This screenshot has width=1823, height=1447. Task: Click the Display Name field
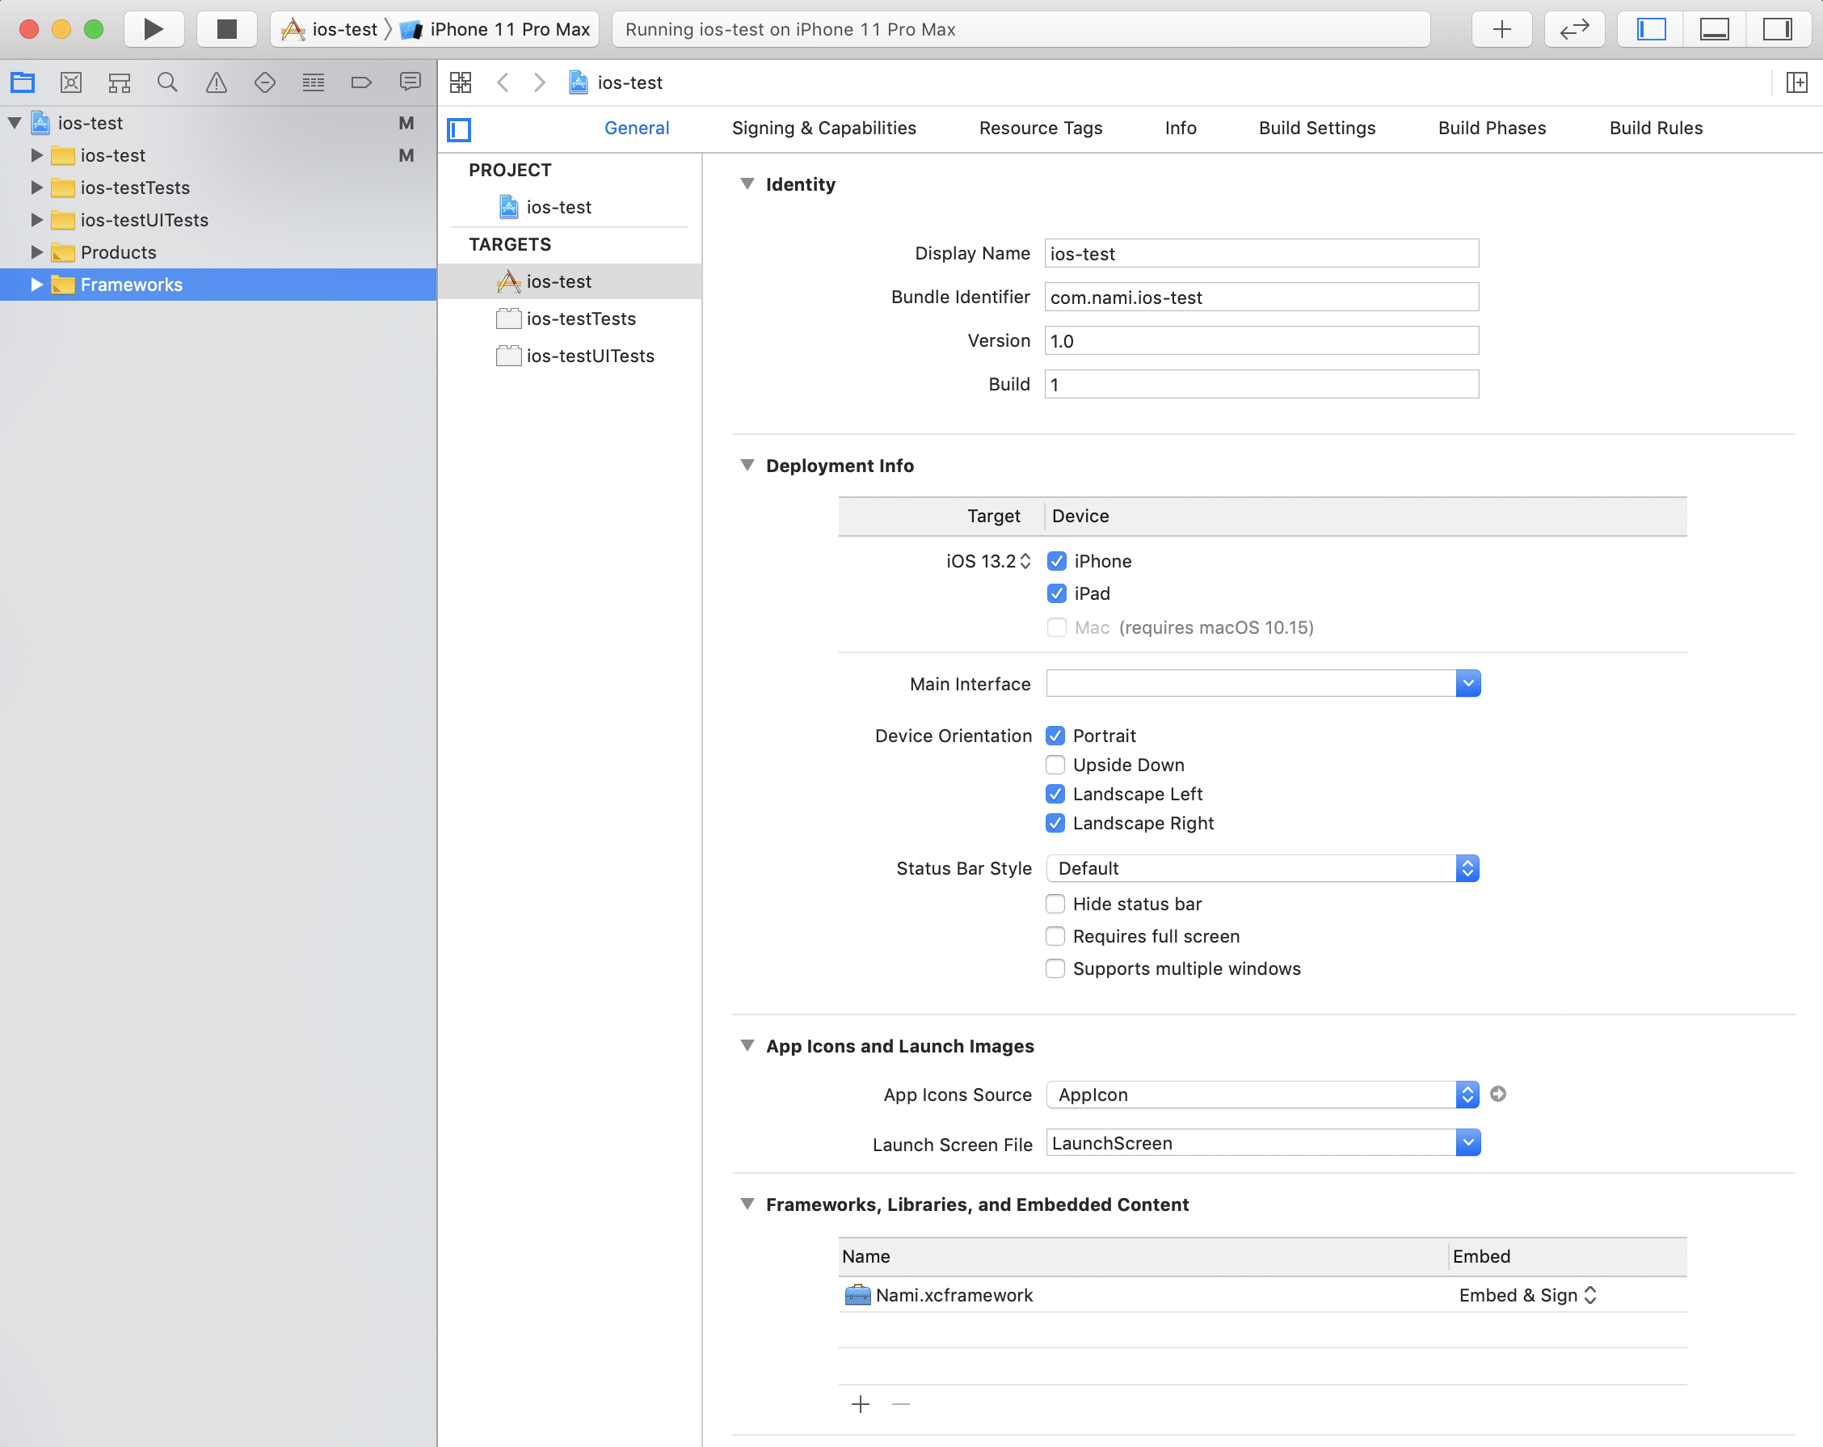coord(1261,253)
